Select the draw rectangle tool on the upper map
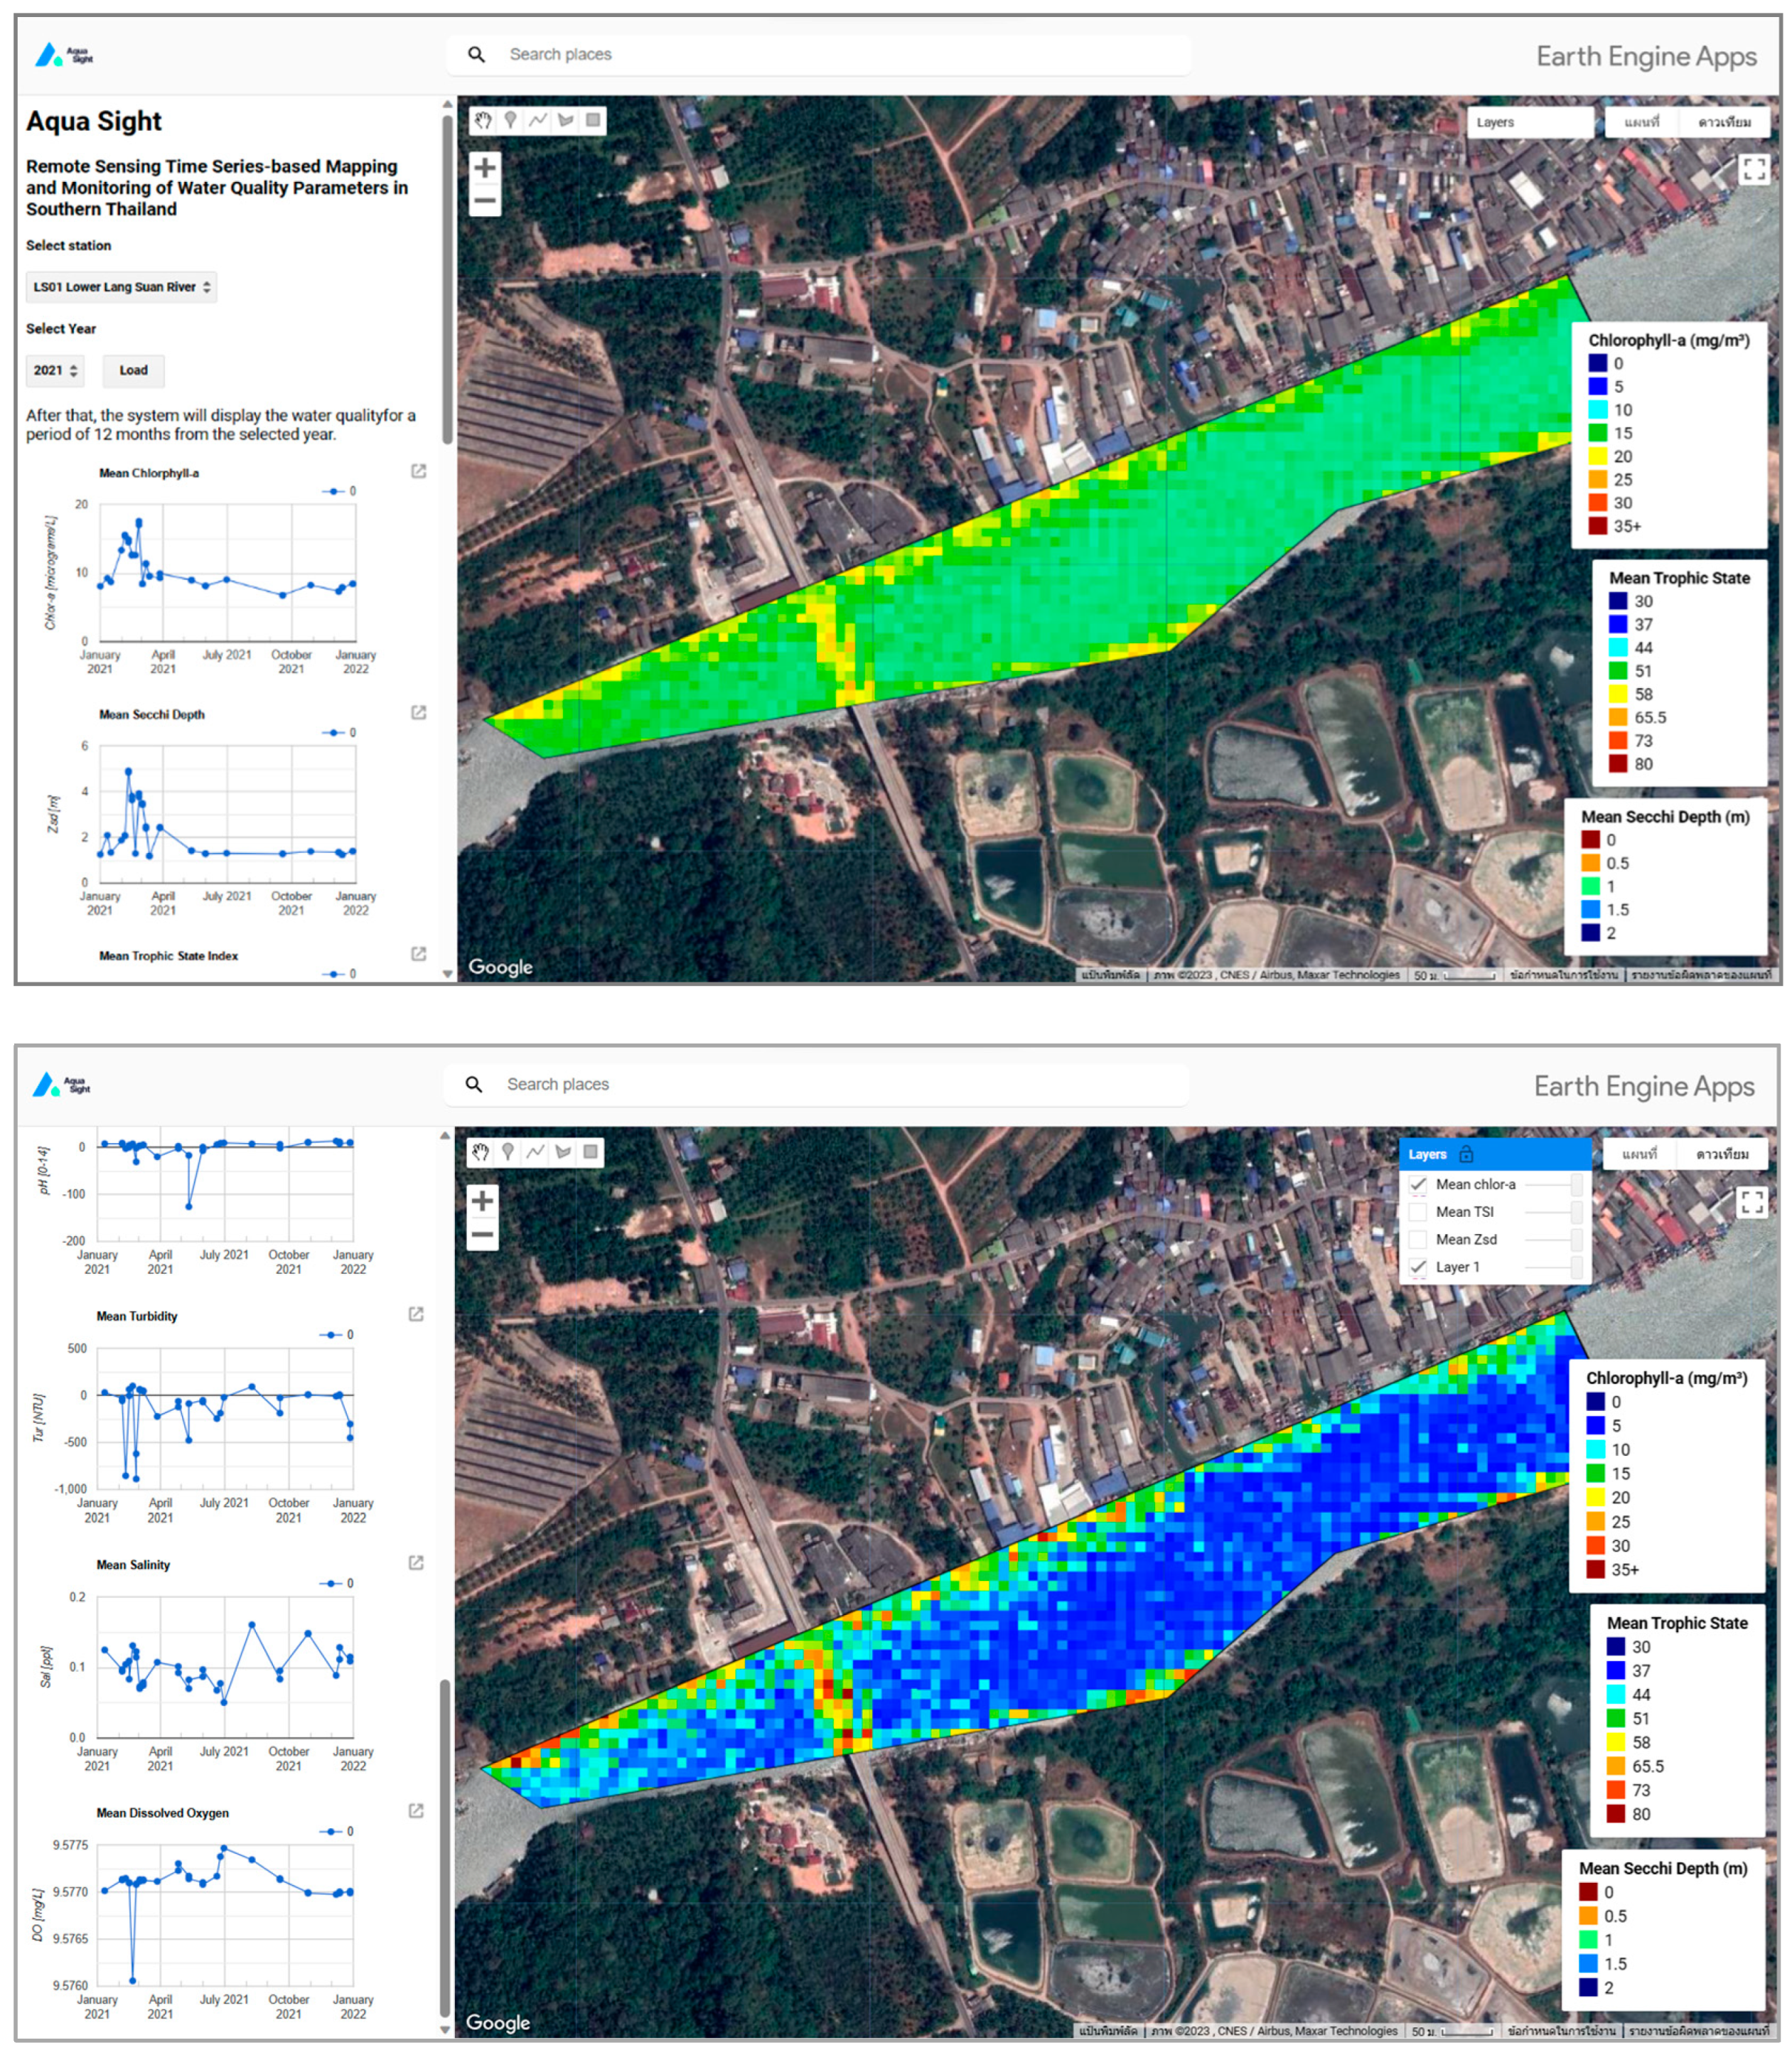This screenshot has height=2050, width=1792. [x=593, y=120]
